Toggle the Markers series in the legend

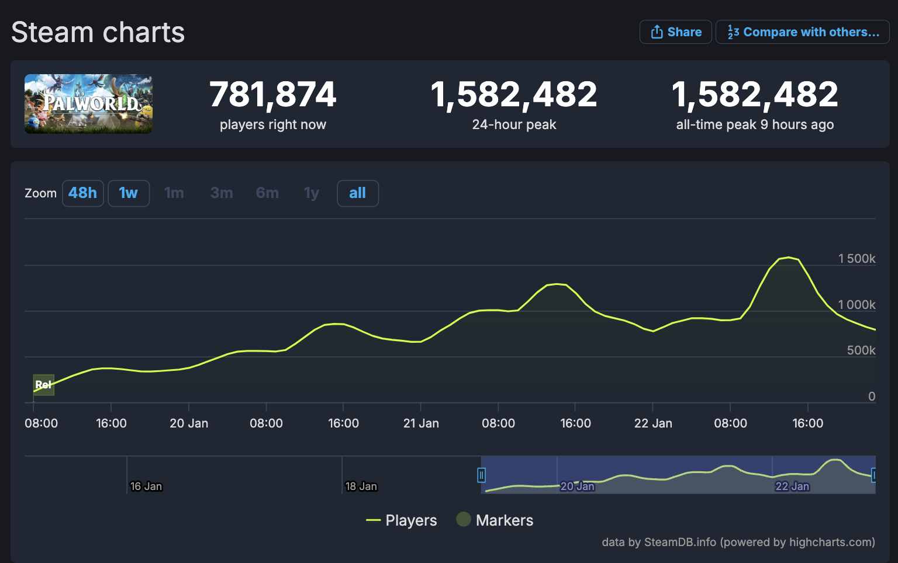point(495,520)
